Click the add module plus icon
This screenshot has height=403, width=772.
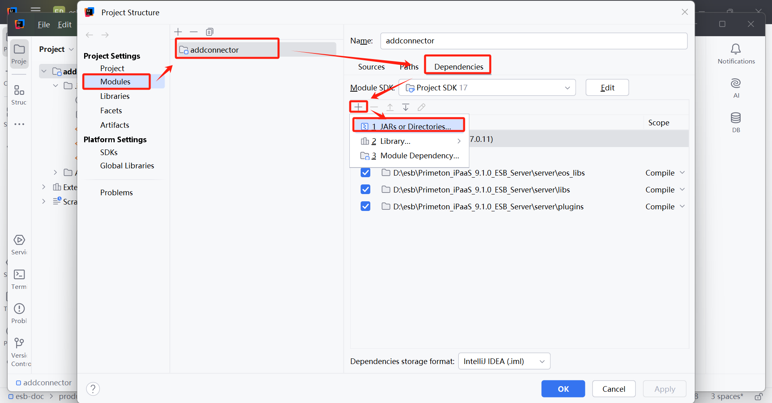pos(178,32)
